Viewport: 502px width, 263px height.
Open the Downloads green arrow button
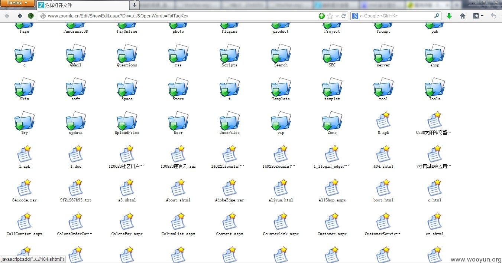[x=449, y=16]
